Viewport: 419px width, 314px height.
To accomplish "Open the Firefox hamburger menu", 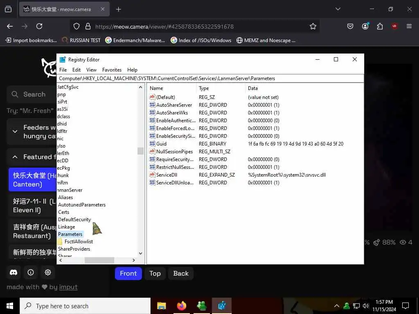I will point(409,26).
